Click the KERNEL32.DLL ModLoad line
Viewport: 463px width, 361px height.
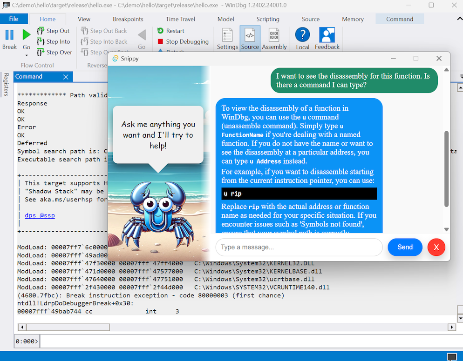[166, 263]
